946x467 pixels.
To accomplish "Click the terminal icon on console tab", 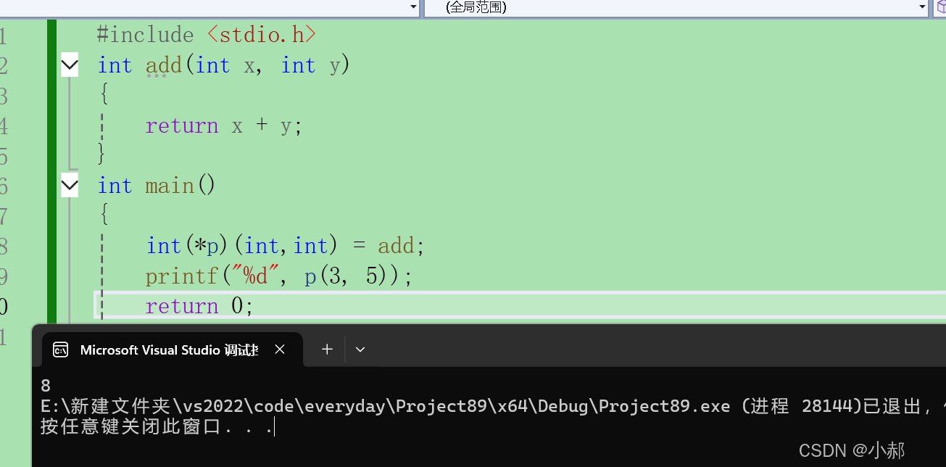I will (x=61, y=350).
